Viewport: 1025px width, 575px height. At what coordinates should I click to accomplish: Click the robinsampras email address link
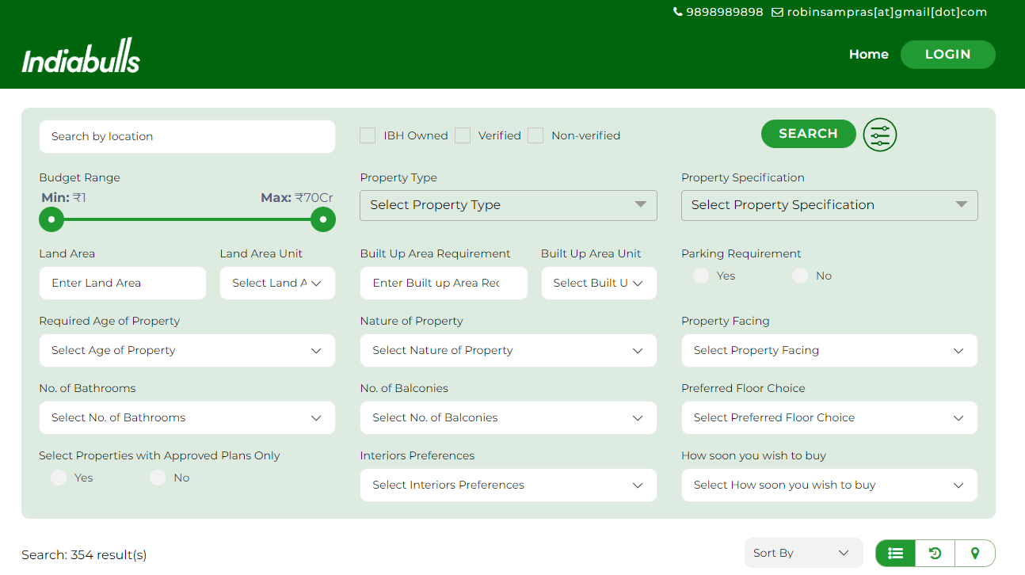coord(887,12)
